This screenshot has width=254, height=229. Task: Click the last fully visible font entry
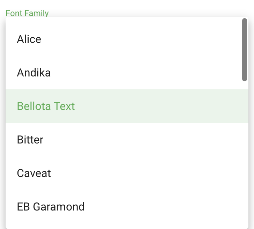tap(127, 207)
